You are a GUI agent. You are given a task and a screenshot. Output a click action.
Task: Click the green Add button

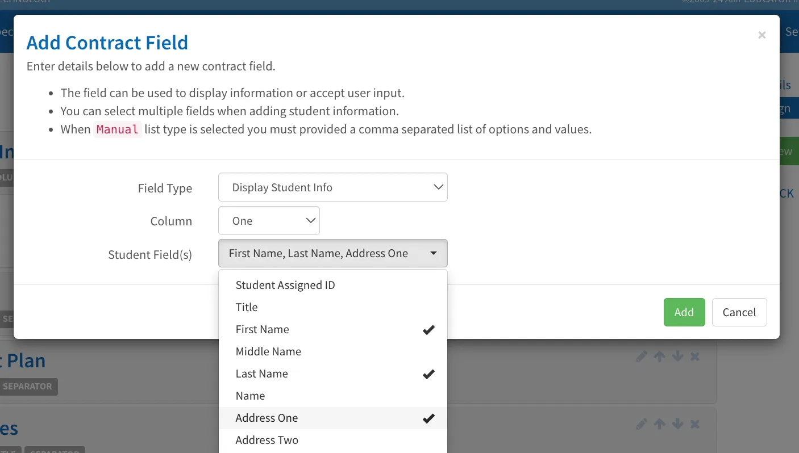pyautogui.click(x=684, y=312)
